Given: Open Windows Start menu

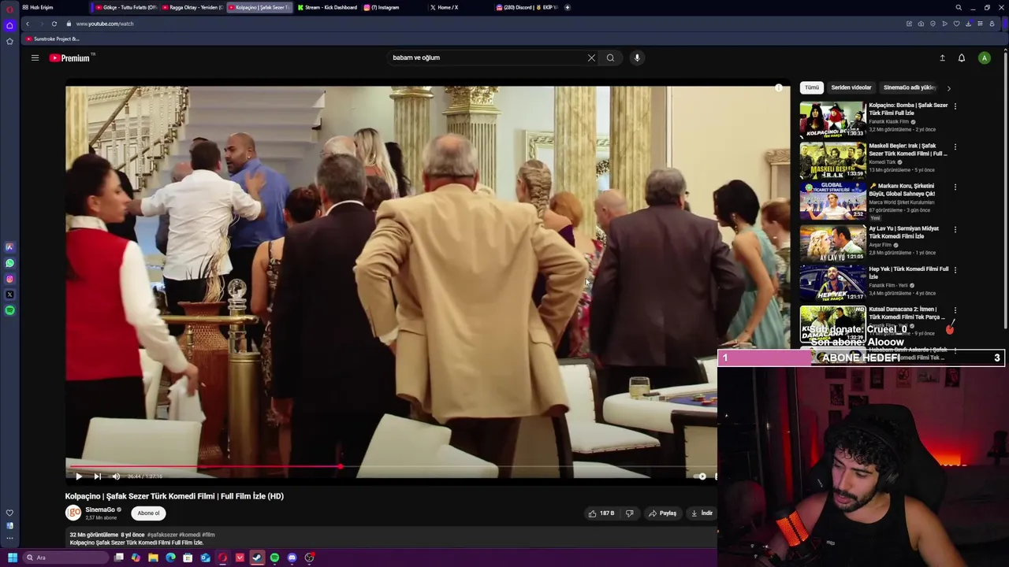Looking at the screenshot, I should 12,558.
